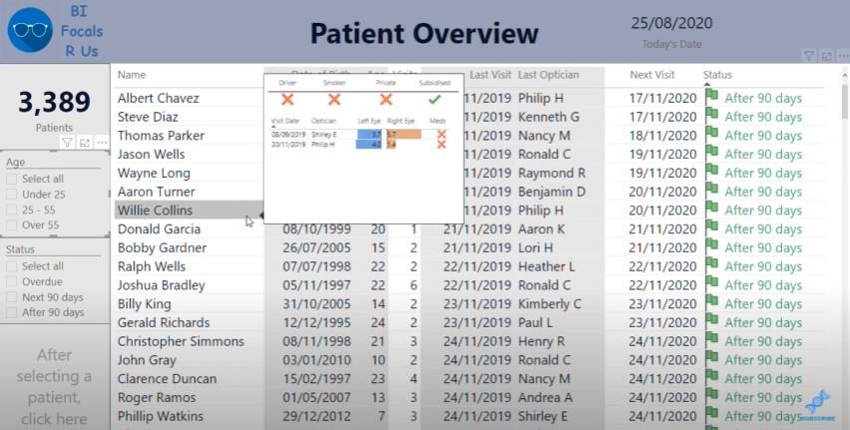Check the Under 25 age checkbox
850x430 pixels.
[11, 195]
